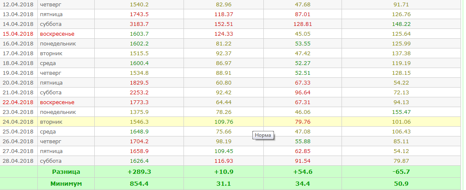The height and width of the screenshot is (190, 466).
Task: Select value 64.44
Action: (x=224, y=102)
